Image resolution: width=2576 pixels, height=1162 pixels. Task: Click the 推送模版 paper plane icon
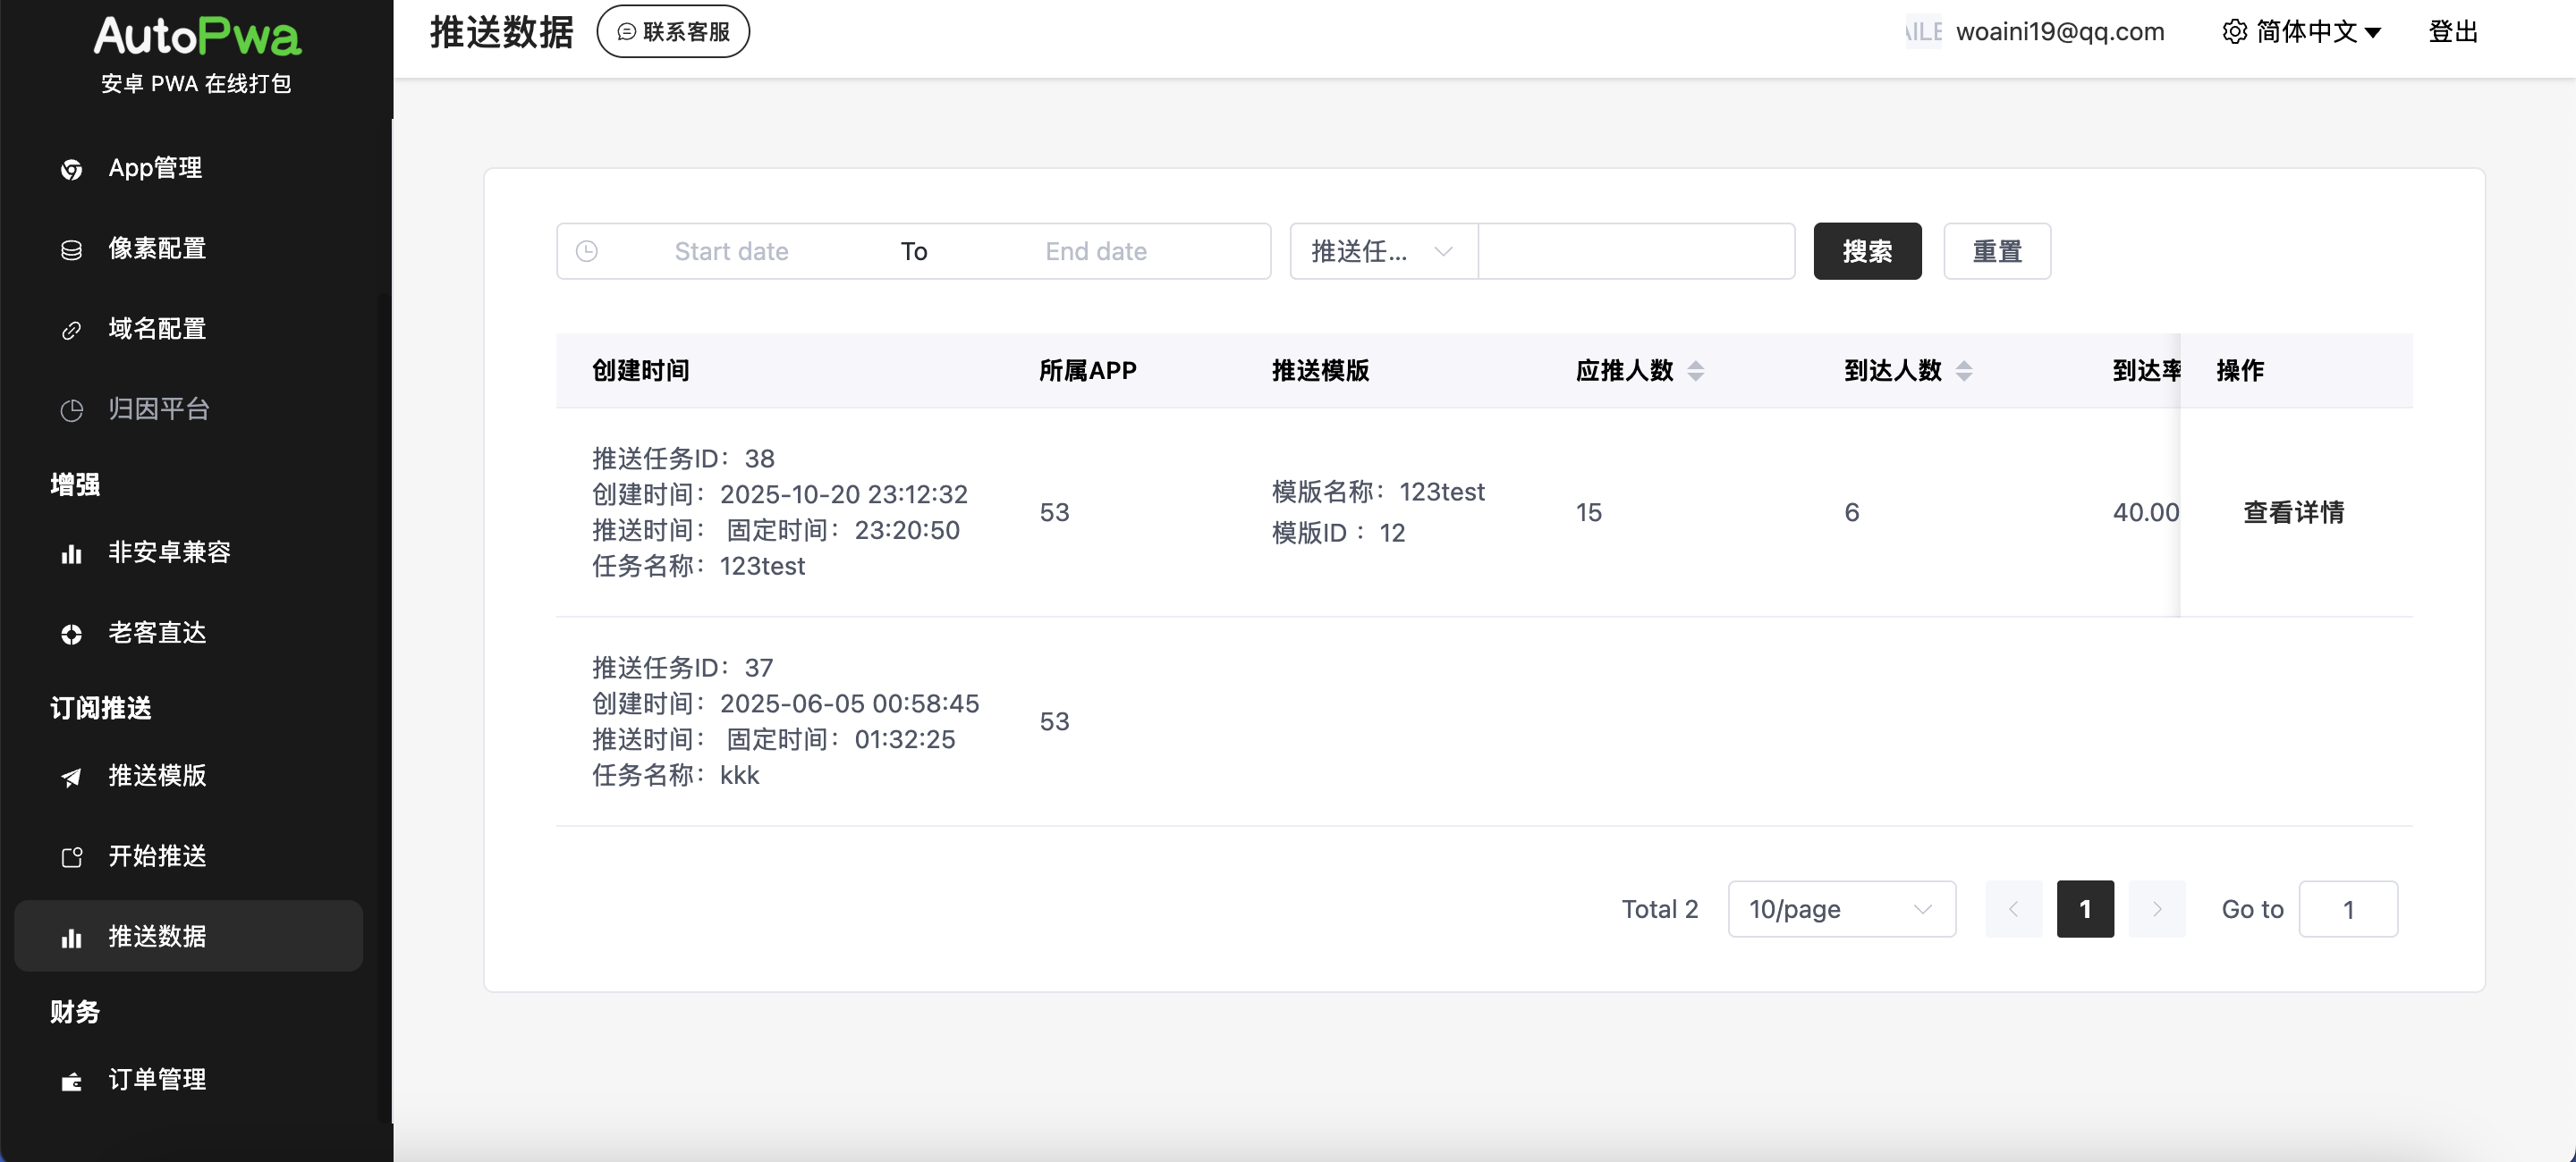[71, 778]
